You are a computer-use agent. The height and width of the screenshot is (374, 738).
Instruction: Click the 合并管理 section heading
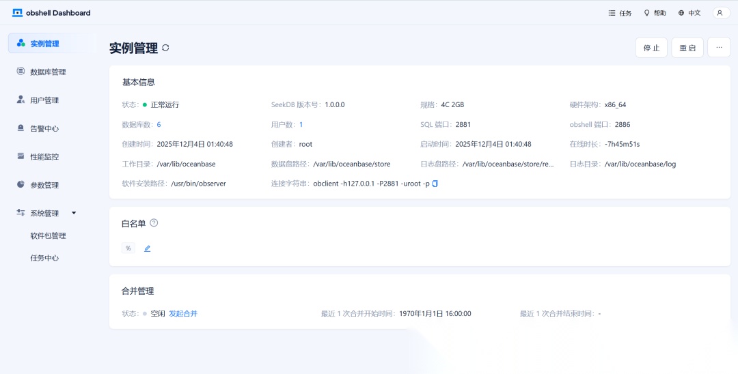click(138, 291)
